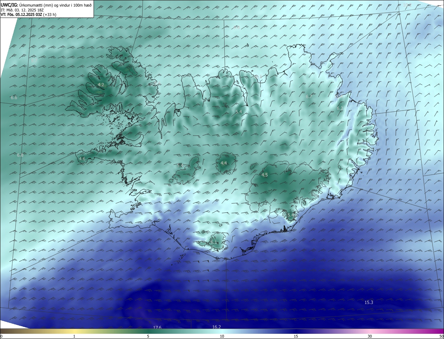Click the 6.2 value label on the map
Viewport: 444px width, 339px height.
(340, 108)
